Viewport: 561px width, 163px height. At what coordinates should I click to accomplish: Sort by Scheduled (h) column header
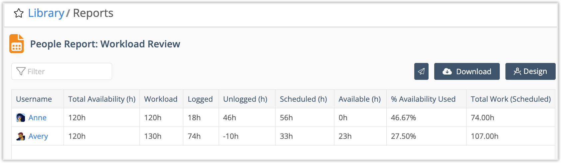tap(303, 99)
